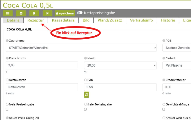191x120 pixels.
Task: Switch to the Bild tab
Action: pos(86,20)
